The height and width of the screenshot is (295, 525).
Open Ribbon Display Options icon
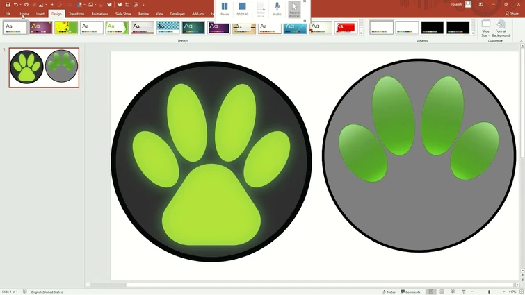pyautogui.click(x=480, y=4)
